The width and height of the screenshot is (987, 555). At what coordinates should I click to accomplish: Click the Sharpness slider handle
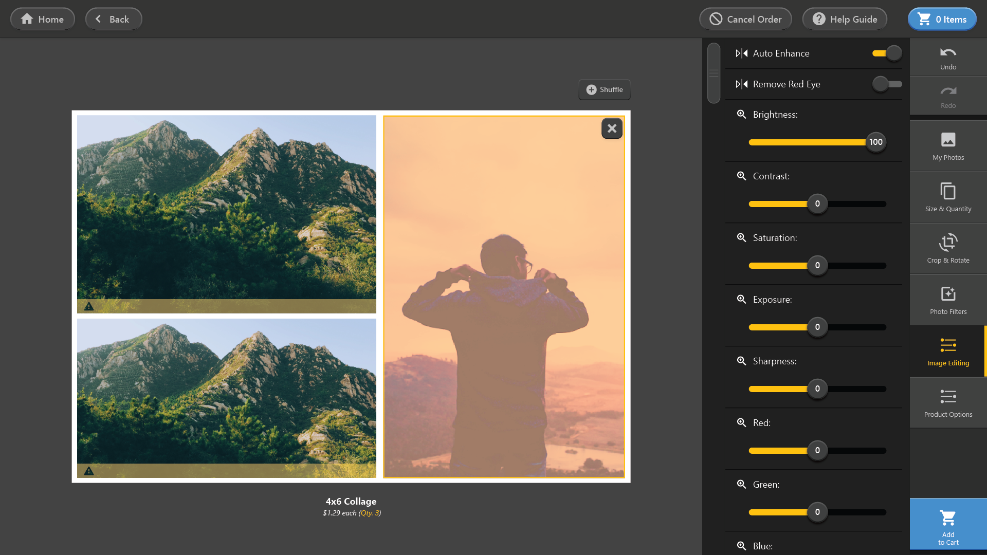[817, 388]
